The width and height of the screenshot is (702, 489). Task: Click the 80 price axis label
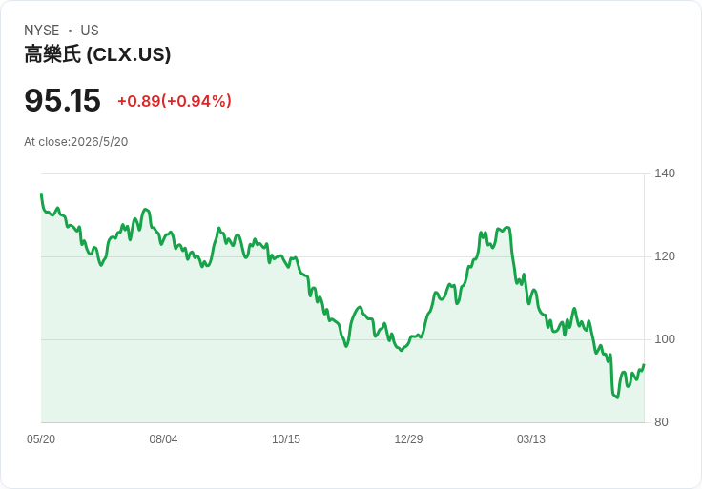(661, 422)
